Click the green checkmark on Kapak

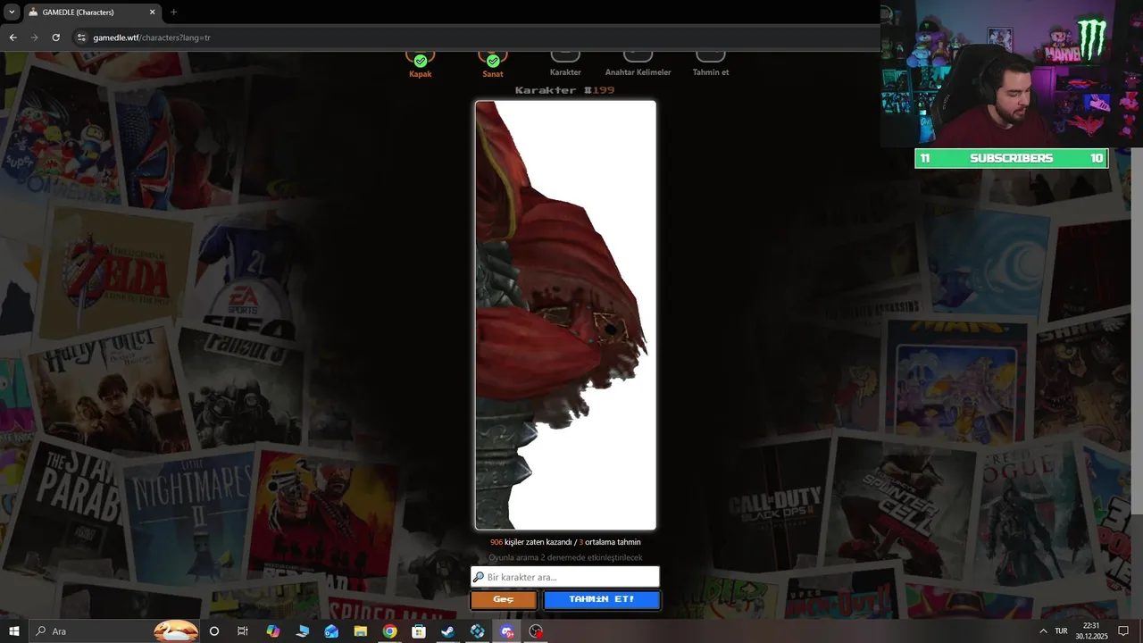[420, 61]
